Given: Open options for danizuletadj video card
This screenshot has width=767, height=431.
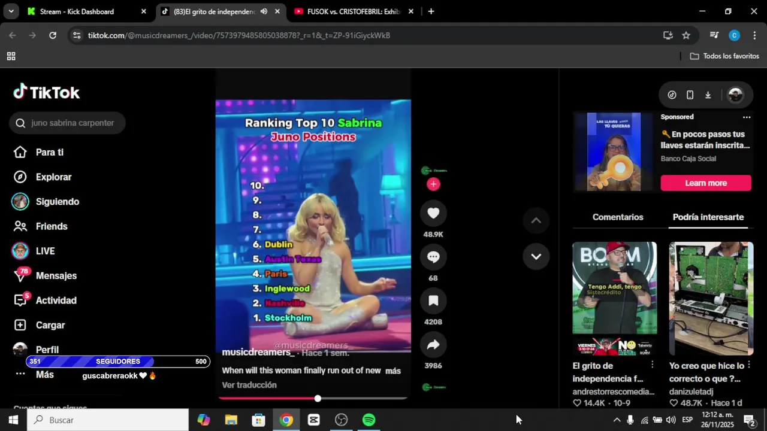Looking at the screenshot, I should 749,365.
